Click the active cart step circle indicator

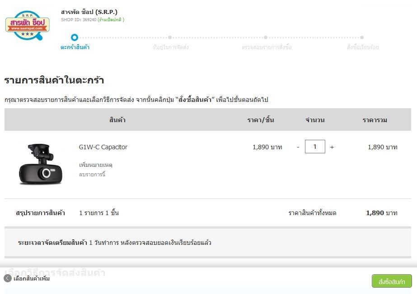(x=75, y=37)
